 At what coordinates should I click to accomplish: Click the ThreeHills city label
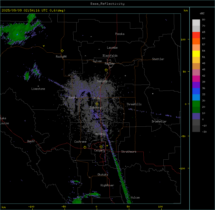(x=134, y=104)
